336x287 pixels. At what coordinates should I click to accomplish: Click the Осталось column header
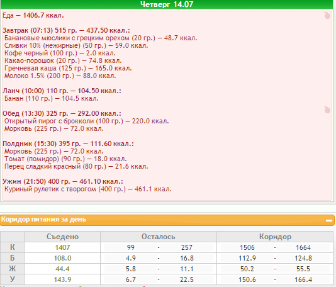pos(159,237)
